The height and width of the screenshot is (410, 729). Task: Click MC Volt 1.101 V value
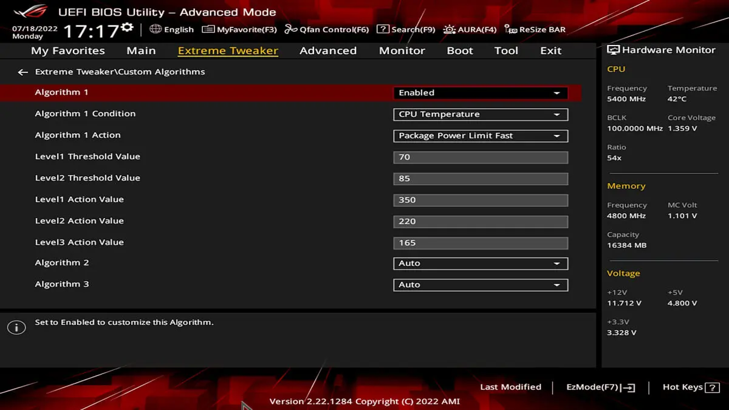point(682,216)
